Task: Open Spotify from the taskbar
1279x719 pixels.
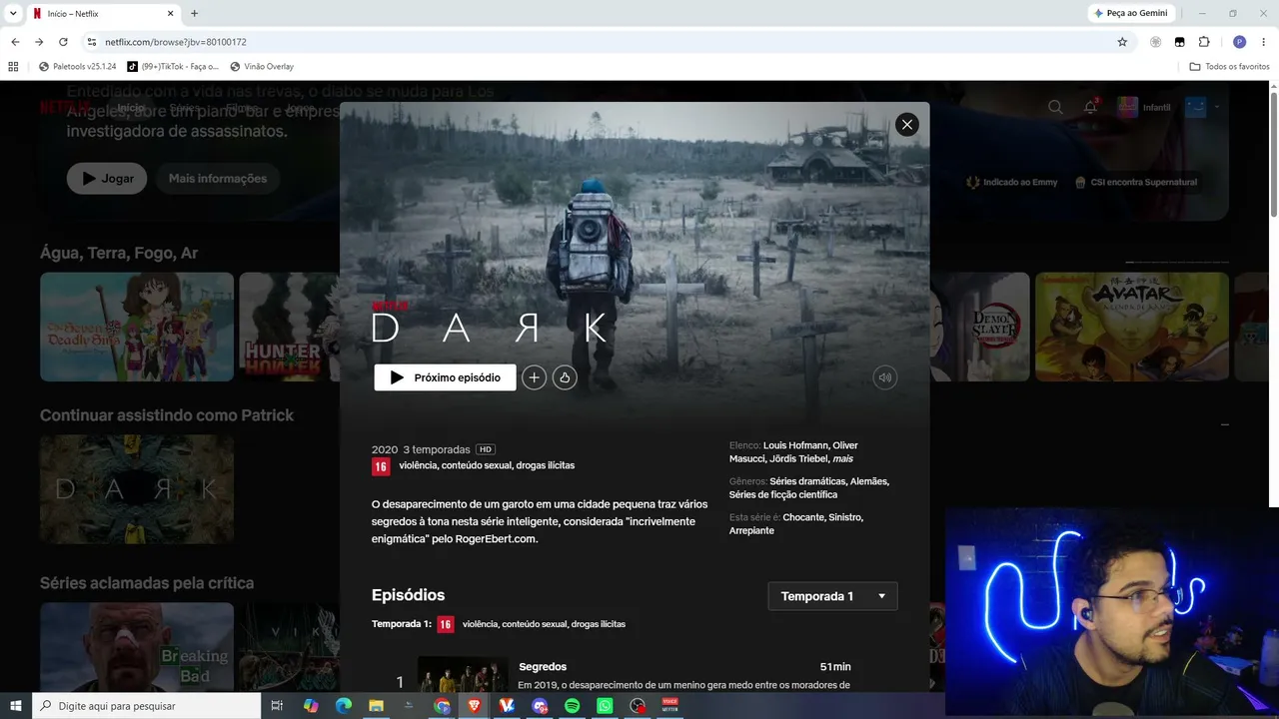Action: pos(573,706)
